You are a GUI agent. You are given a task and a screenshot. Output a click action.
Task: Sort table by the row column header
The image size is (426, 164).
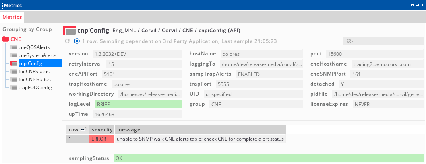tap(77, 130)
